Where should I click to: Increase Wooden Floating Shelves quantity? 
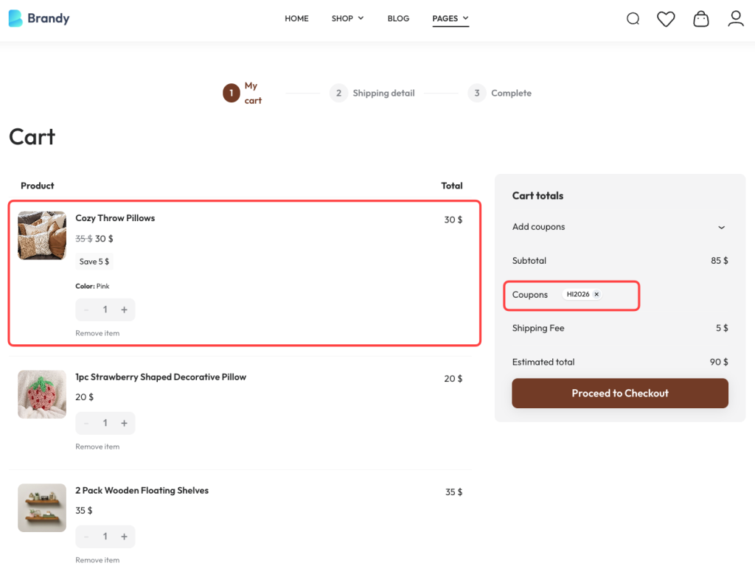124,536
